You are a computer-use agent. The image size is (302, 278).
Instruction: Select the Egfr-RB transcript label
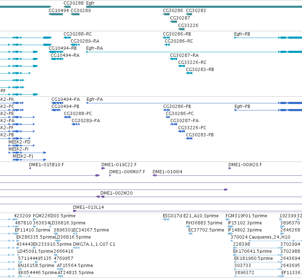click(242, 34)
